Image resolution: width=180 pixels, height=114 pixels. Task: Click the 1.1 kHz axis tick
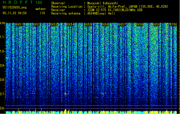[3, 37]
